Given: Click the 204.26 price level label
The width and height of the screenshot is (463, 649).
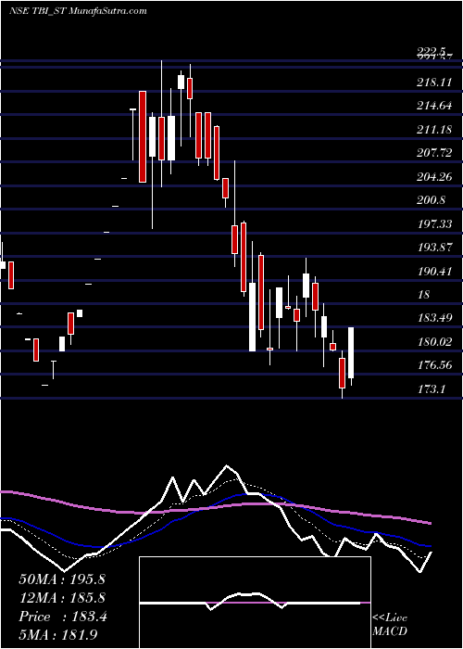Looking at the screenshot, I should 433,177.
